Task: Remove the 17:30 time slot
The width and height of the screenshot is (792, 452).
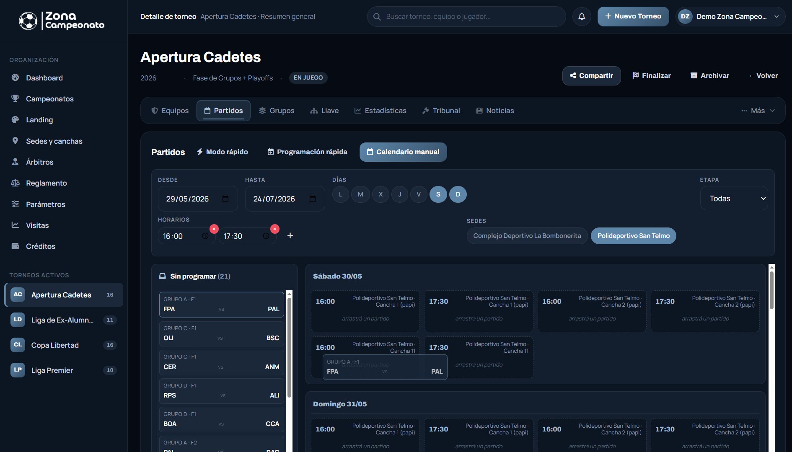Action: (274, 229)
